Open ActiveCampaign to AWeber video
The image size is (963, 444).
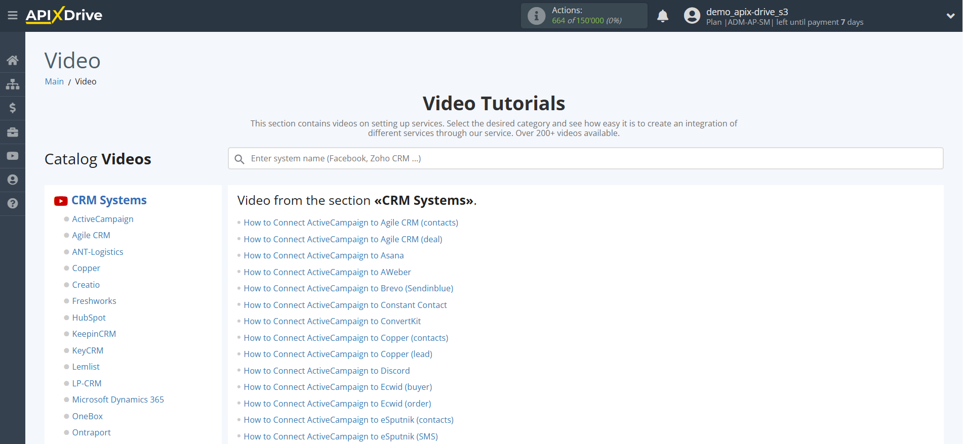click(x=328, y=272)
